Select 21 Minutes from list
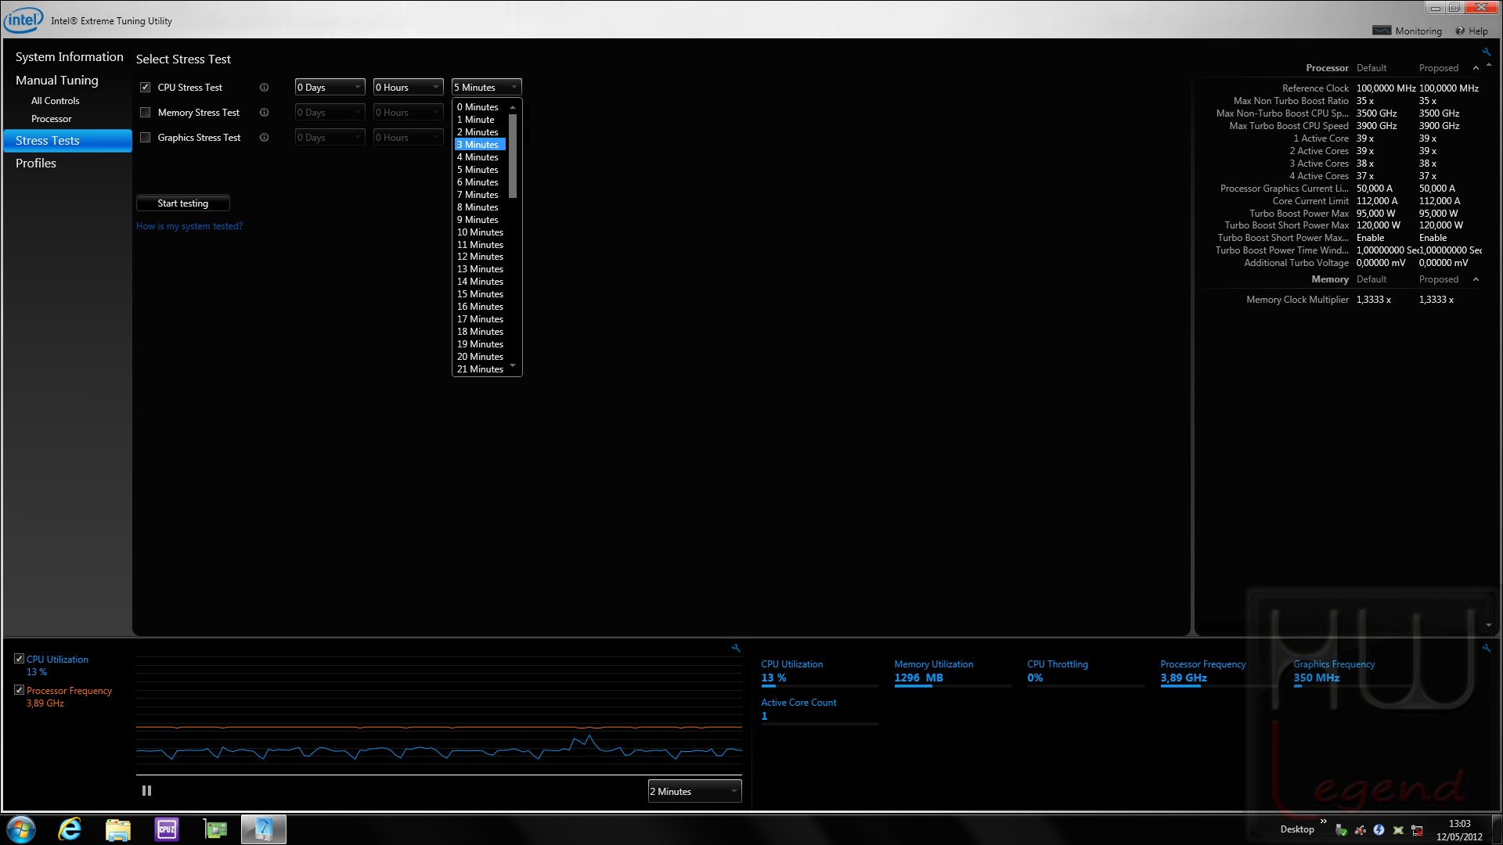 tap(480, 369)
